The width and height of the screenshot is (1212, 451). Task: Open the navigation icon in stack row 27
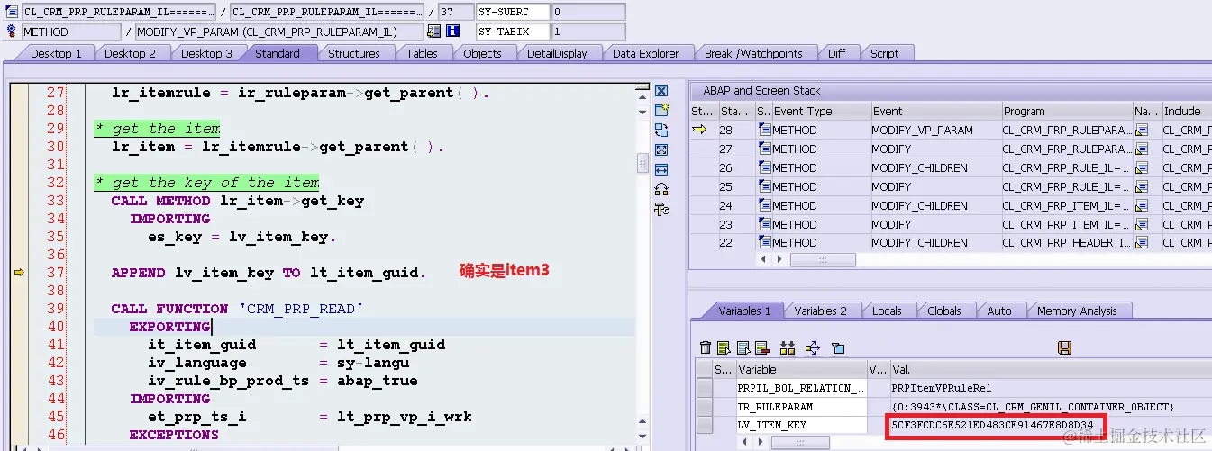click(1142, 149)
